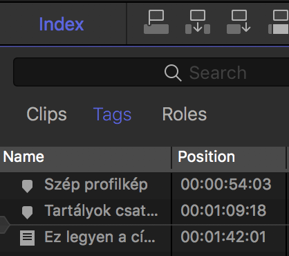Sort the list by Position column header
This screenshot has height=256, width=289.
229,158
